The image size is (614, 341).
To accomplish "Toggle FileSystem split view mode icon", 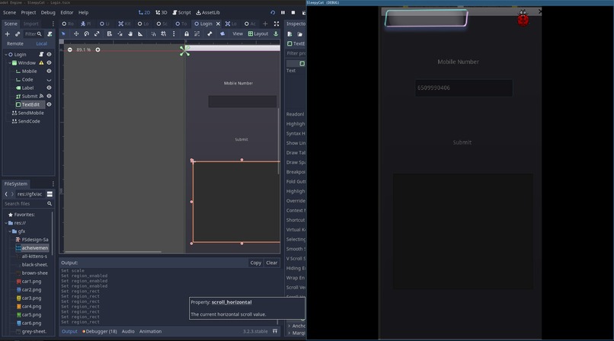I will pos(50,194).
